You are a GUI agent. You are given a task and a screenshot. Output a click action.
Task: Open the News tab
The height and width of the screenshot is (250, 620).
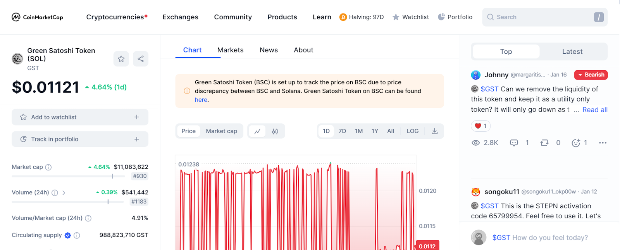(x=269, y=50)
